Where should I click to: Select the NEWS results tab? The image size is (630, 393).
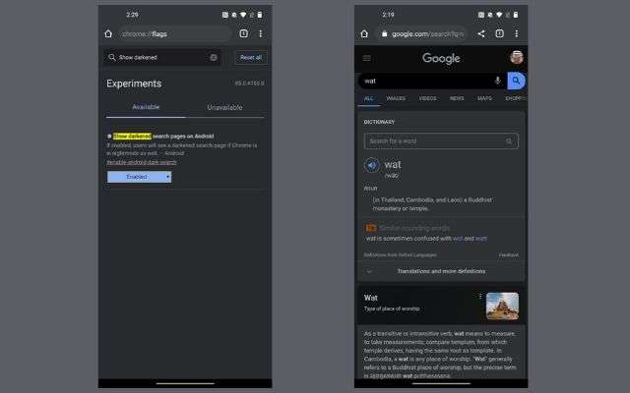coord(457,98)
